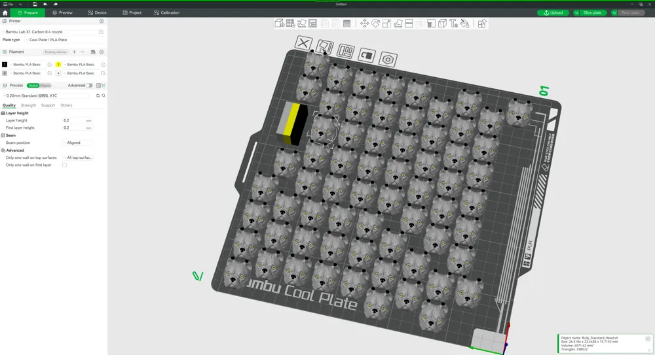
Task: Click the Auto orient toolbar icon
Action: click(x=301, y=24)
